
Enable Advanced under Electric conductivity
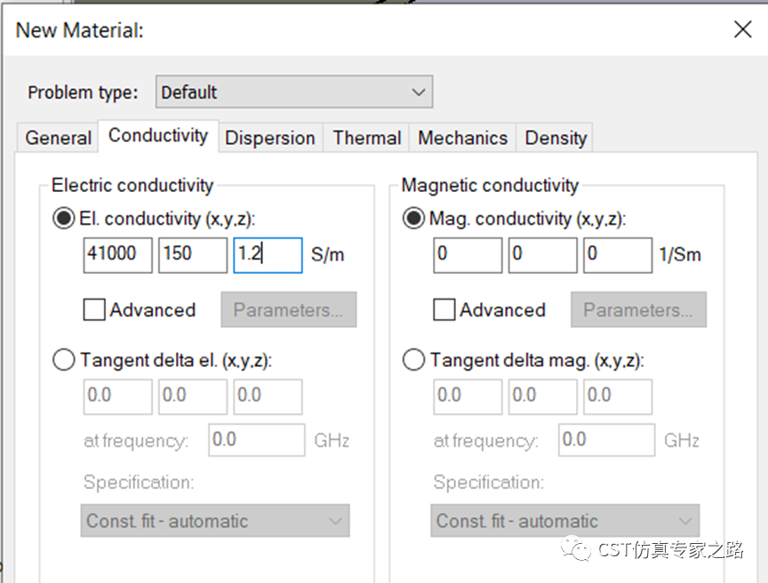click(x=94, y=309)
